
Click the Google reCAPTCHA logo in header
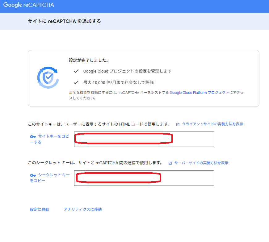pyautogui.click(x=29, y=5)
